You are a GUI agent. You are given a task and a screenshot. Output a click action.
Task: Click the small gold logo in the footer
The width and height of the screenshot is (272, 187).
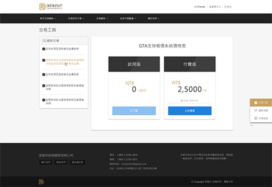(x=41, y=182)
